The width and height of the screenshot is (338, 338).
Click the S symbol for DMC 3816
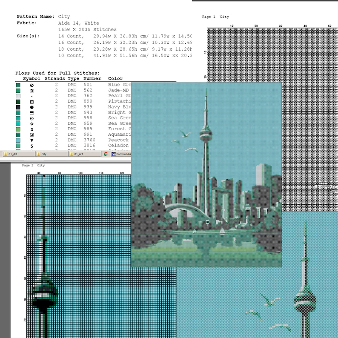[x=32, y=146]
